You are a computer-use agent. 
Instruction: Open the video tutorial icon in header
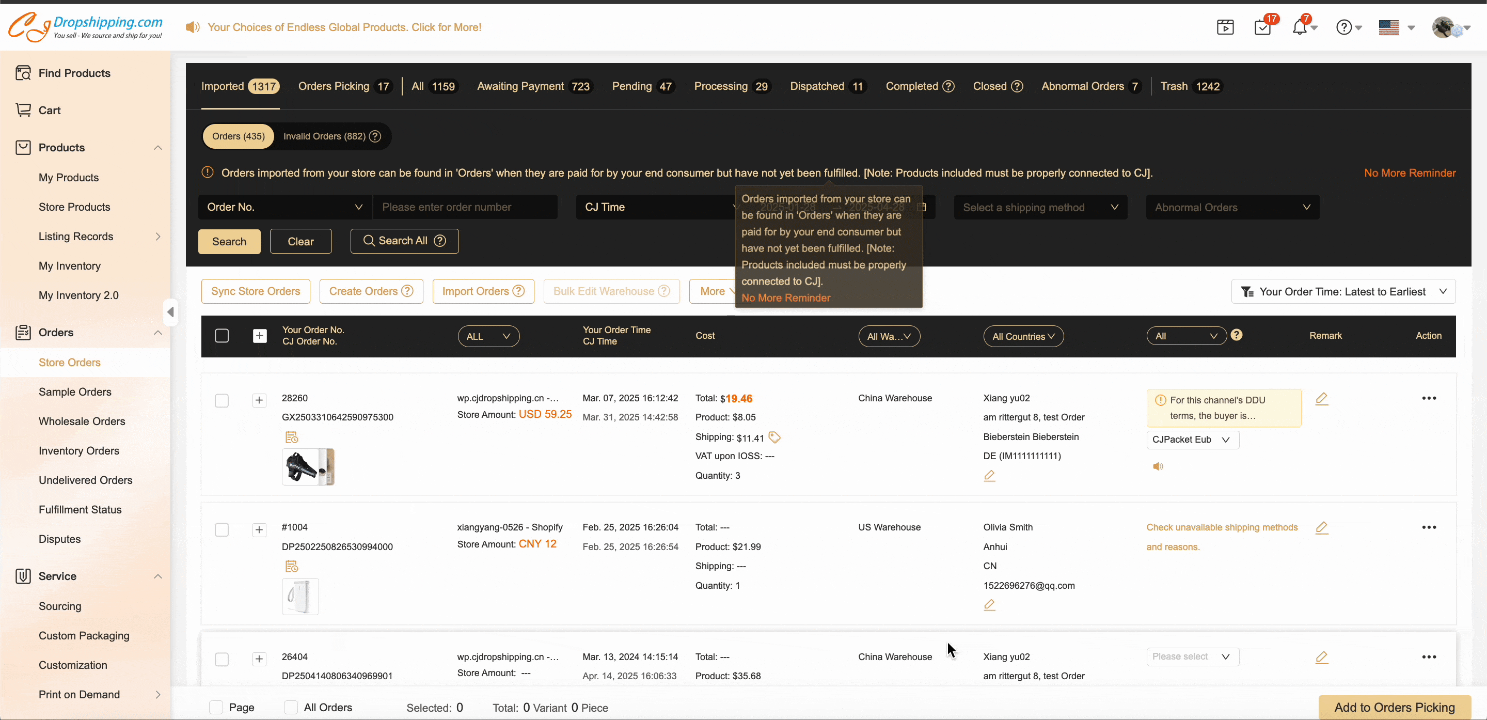1225,27
